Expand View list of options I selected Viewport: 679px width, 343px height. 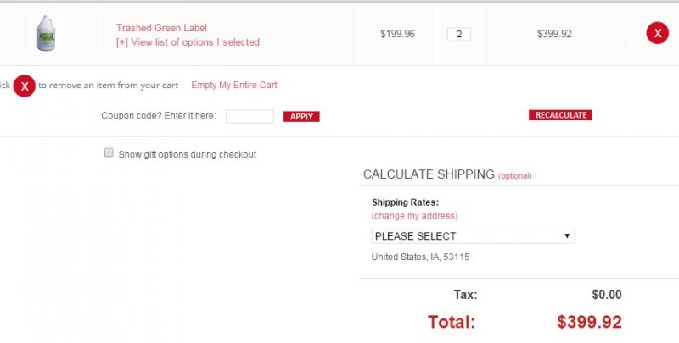point(188,42)
